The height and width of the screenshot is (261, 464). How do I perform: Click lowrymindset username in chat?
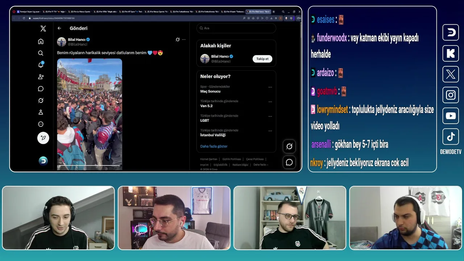[332, 109]
